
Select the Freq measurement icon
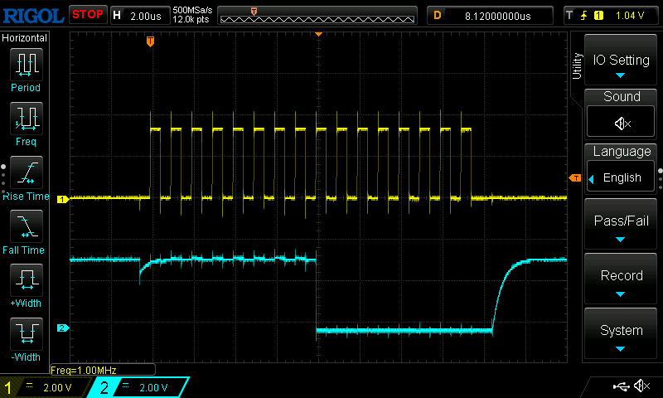pyautogui.click(x=27, y=118)
